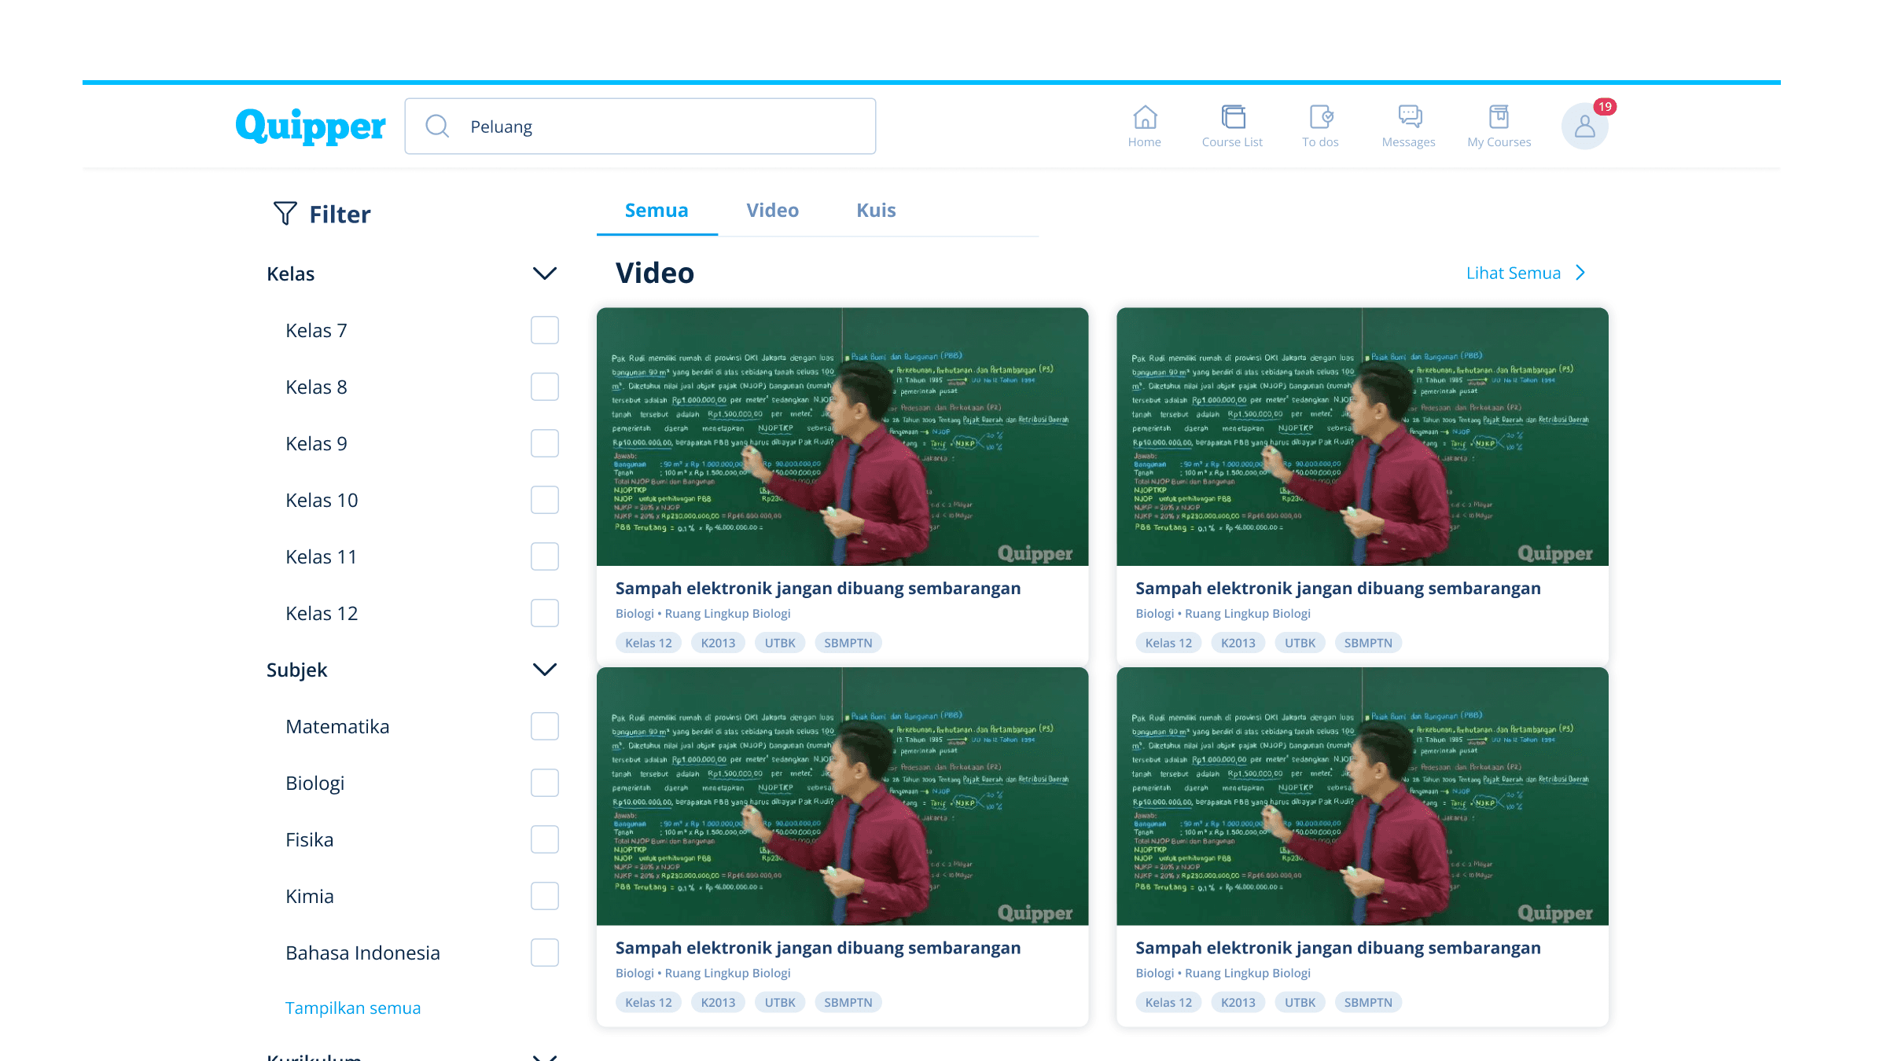
Task: Tick the Kelas 12 checkbox
Action: 544,613
